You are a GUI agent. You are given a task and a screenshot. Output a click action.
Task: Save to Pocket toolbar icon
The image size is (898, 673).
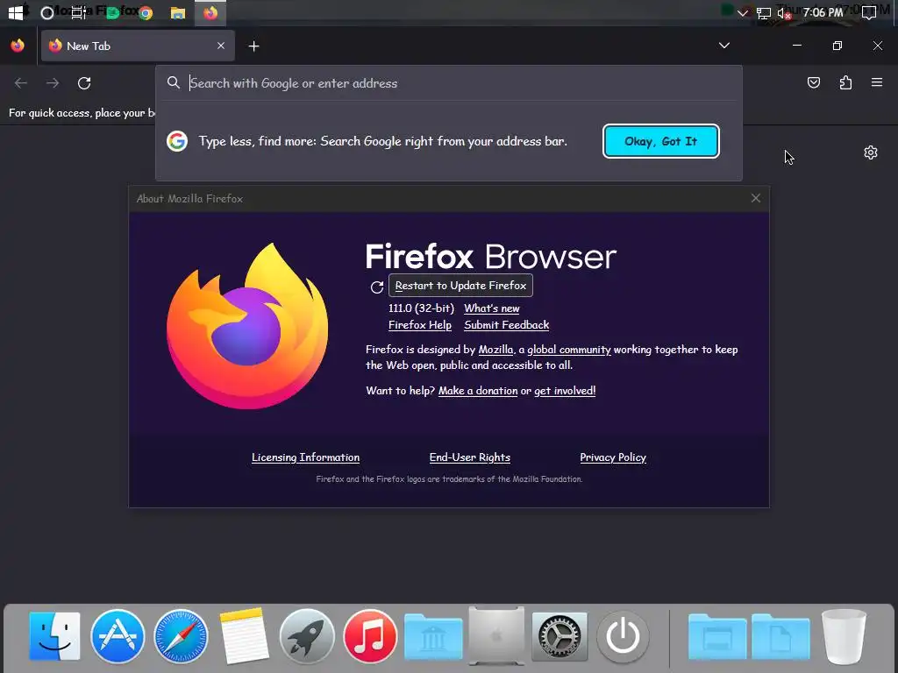pos(813,83)
